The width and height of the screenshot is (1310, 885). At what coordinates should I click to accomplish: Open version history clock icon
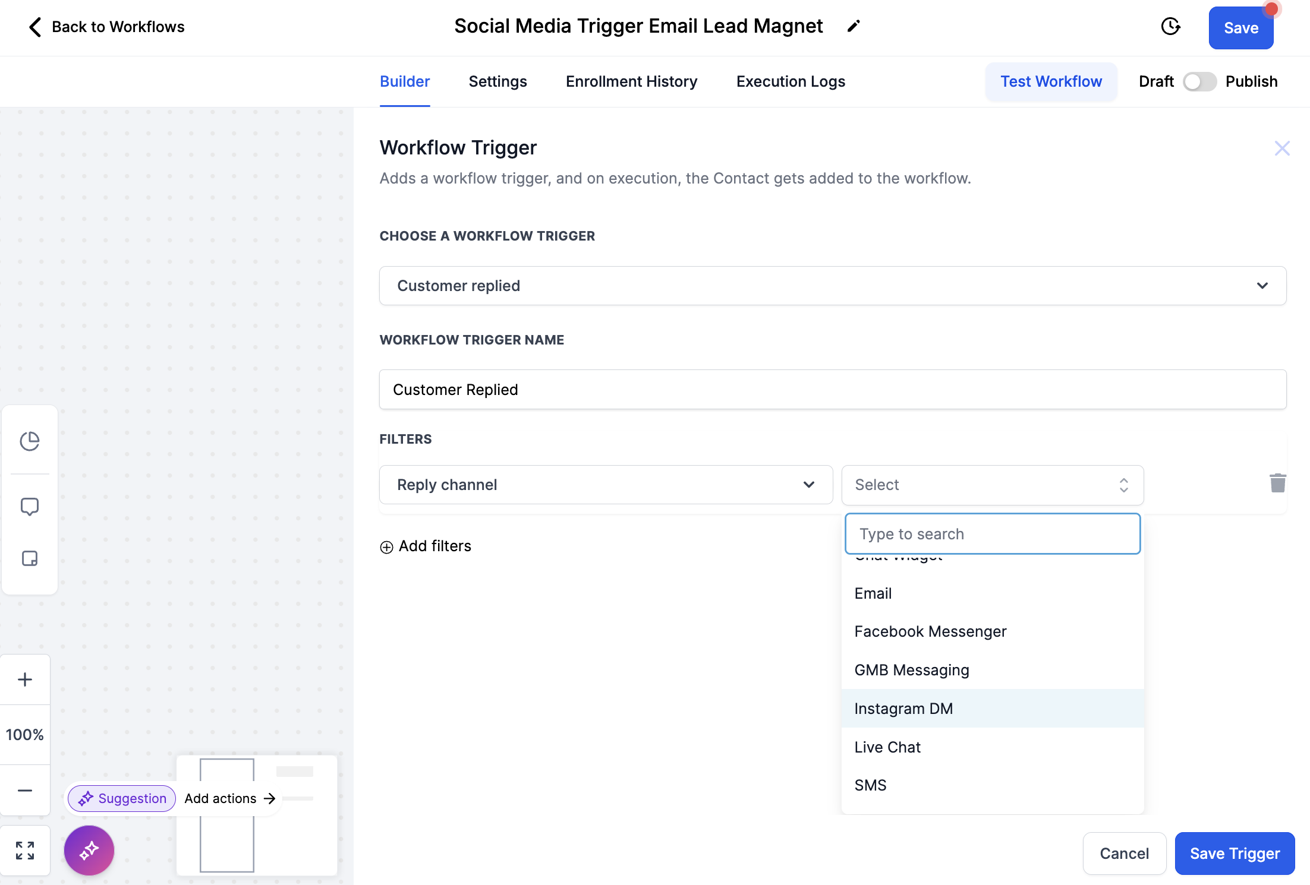[x=1170, y=27]
